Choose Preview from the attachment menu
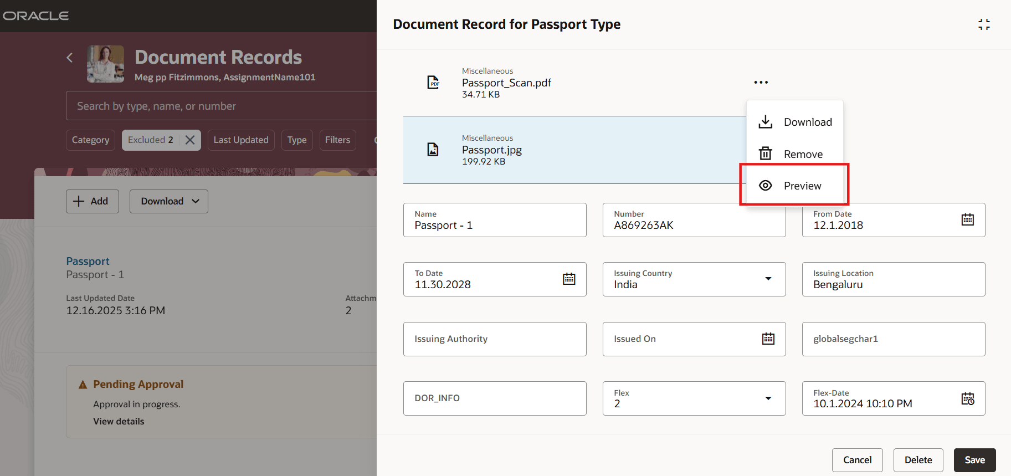The height and width of the screenshot is (476, 1011). [x=795, y=186]
